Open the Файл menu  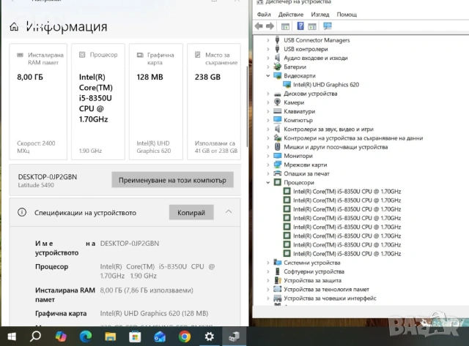[264, 15]
